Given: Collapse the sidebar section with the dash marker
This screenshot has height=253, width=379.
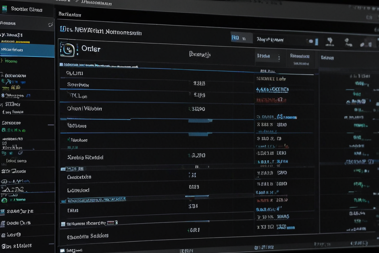Looking at the screenshot, I should (x=51, y=125).
